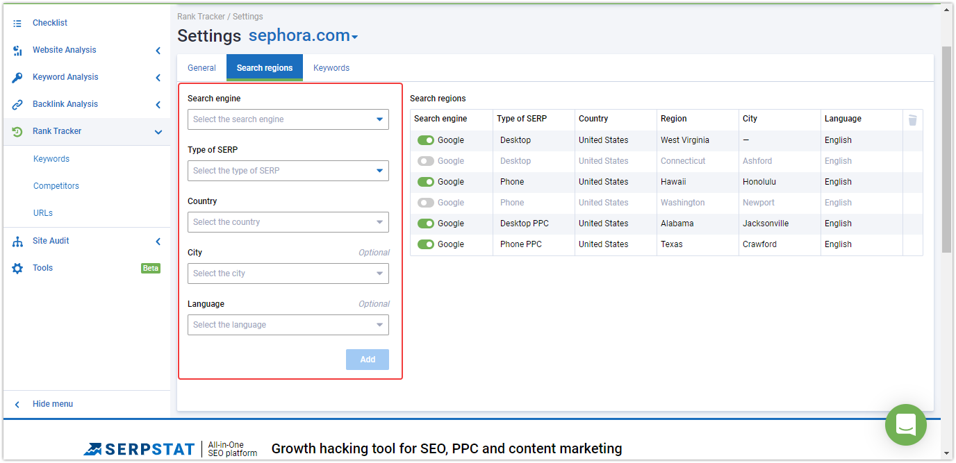Click the Hide menu arrow icon

17,405
